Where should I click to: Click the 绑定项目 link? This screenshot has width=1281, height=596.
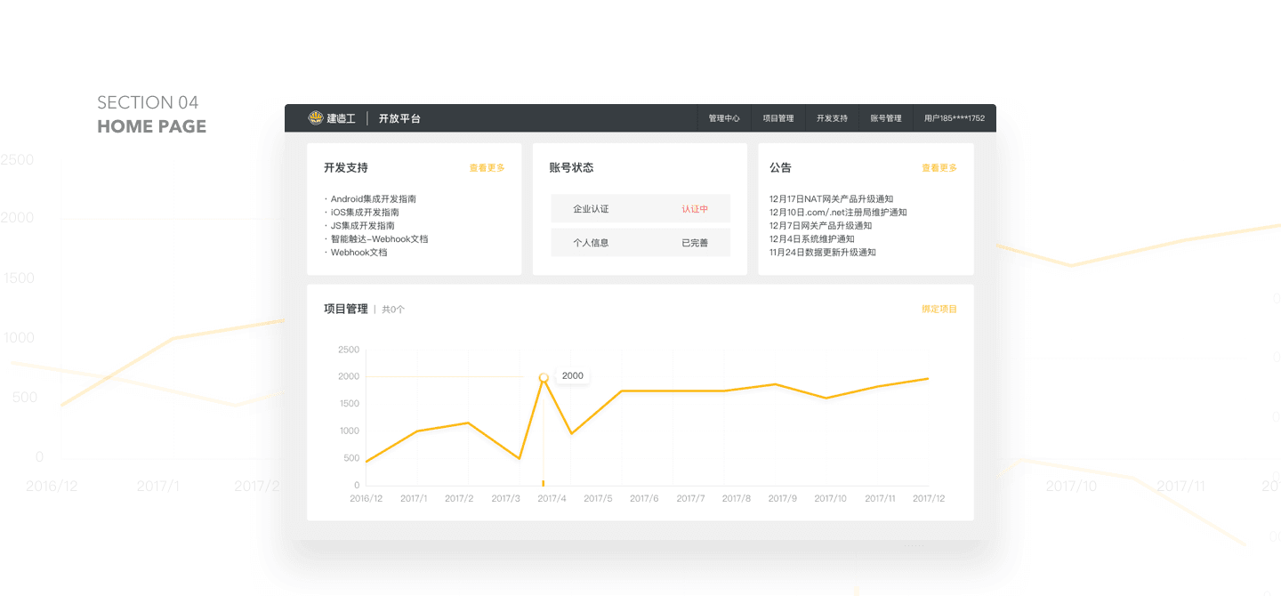(x=939, y=310)
